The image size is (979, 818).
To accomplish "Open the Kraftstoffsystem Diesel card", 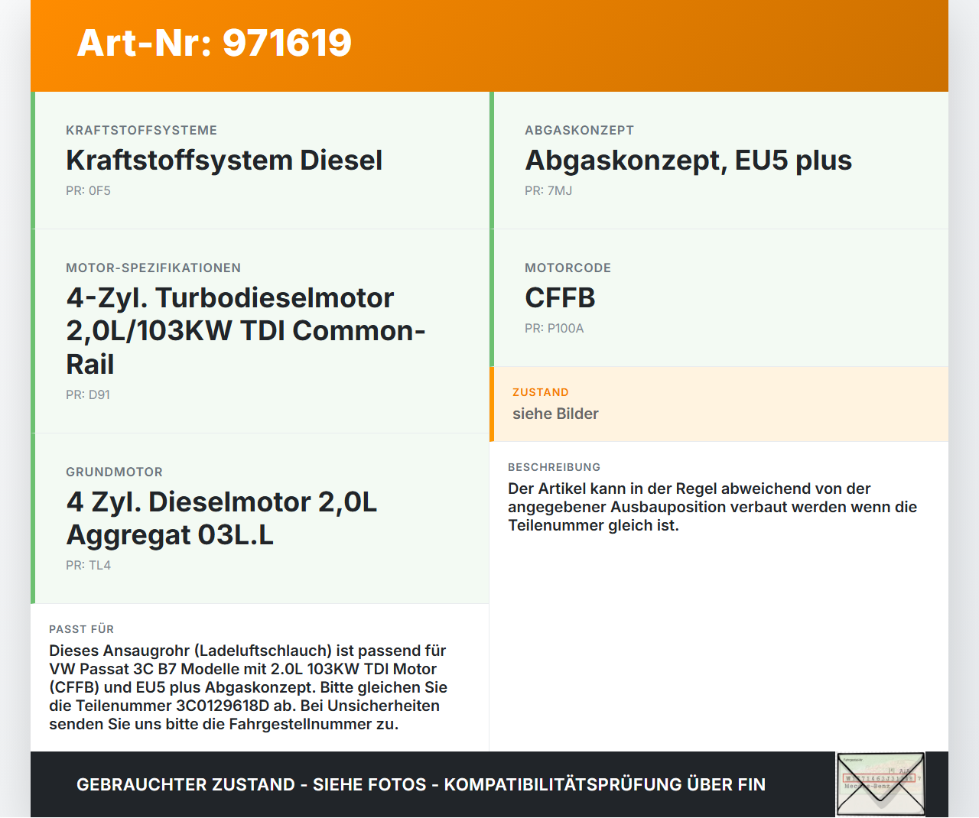I will pos(224,161).
